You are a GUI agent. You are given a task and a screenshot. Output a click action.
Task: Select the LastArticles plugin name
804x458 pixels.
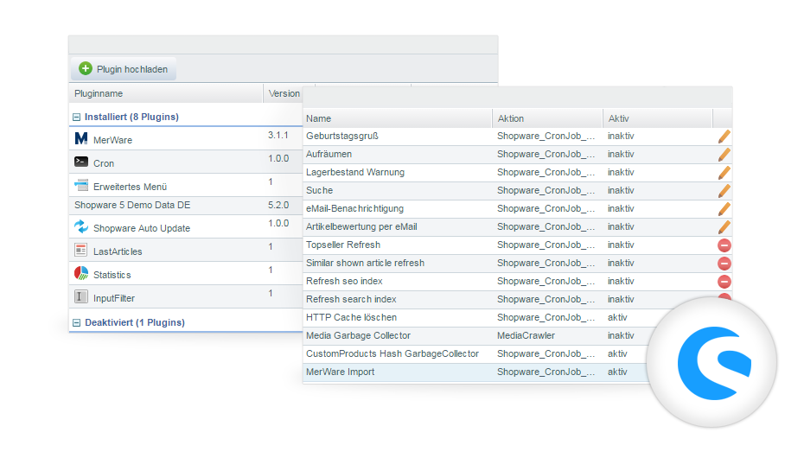[118, 251]
